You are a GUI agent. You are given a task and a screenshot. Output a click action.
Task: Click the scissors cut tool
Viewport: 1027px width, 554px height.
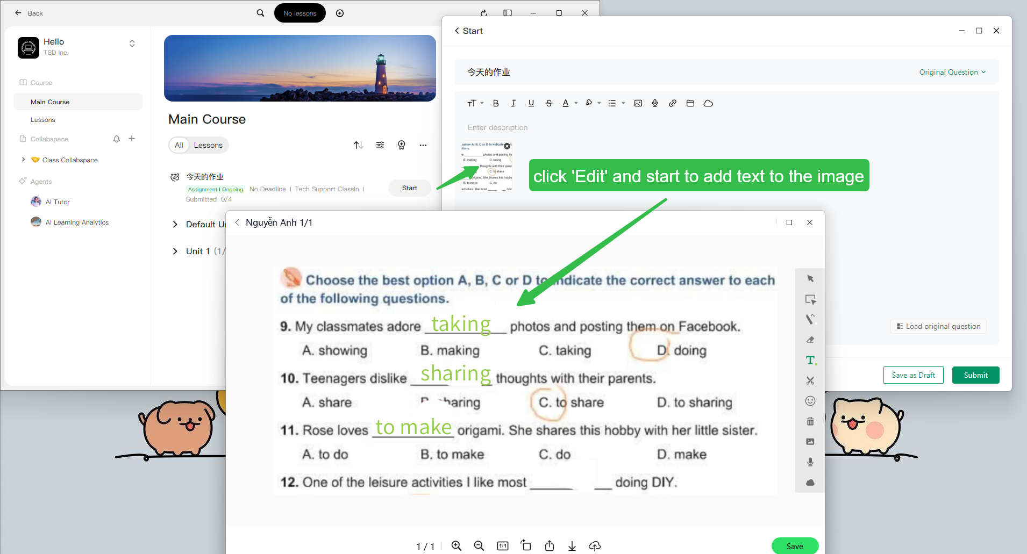tap(810, 380)
